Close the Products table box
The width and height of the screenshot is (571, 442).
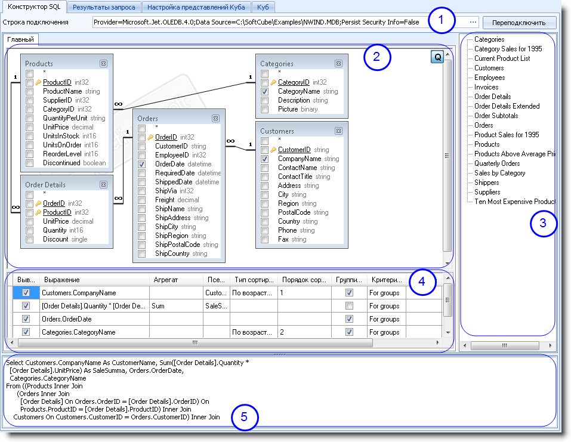pyautogui.click(x=103, y=63)
